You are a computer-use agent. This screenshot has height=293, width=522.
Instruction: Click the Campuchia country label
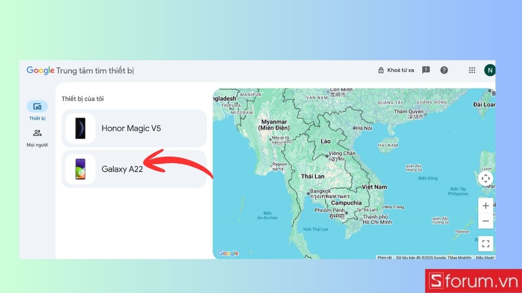click(x=346, y=203)
